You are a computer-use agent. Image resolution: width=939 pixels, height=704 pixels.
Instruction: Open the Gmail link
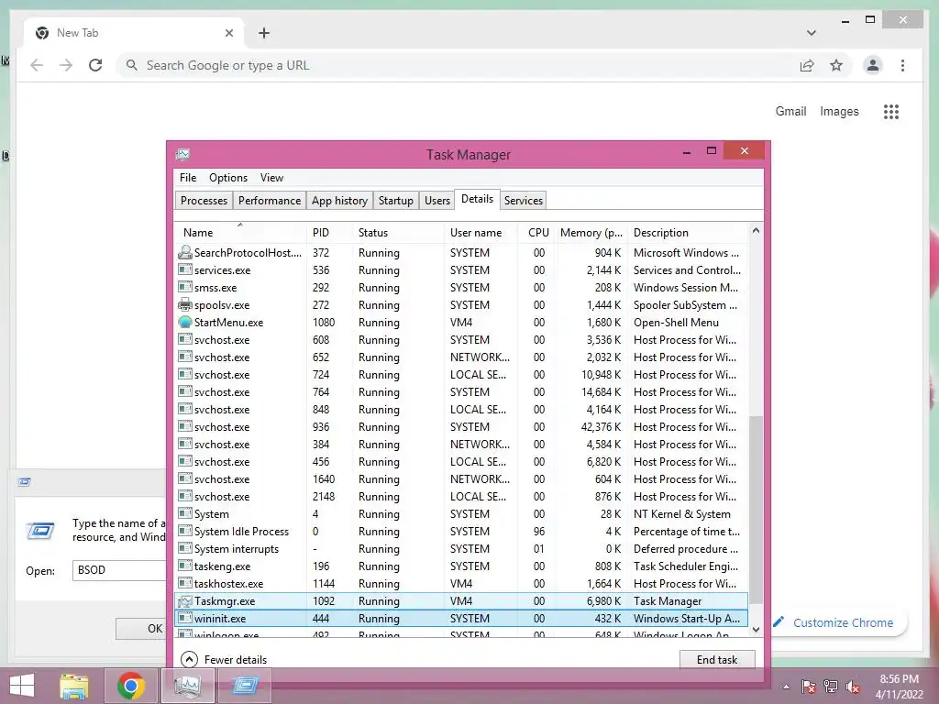click(x=790, y=111)
